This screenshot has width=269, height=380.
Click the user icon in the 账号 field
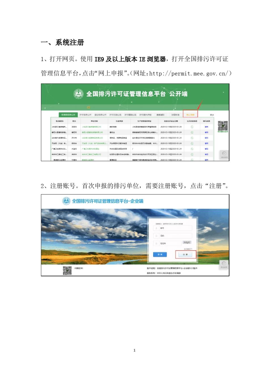pyautogui.click(x=156, y=228)
